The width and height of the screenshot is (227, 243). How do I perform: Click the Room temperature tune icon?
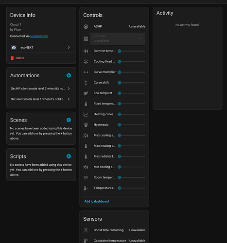[86, 178]
